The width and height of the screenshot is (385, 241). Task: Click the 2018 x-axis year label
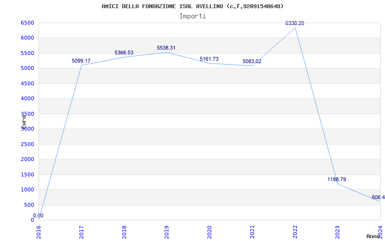(x=124, y=232)
